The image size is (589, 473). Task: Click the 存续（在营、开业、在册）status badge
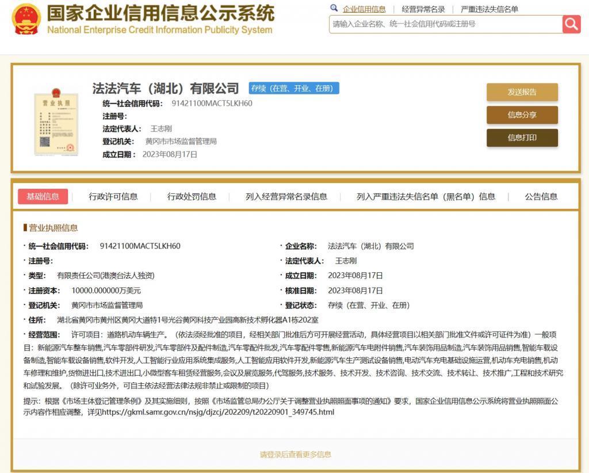point(294,88)
